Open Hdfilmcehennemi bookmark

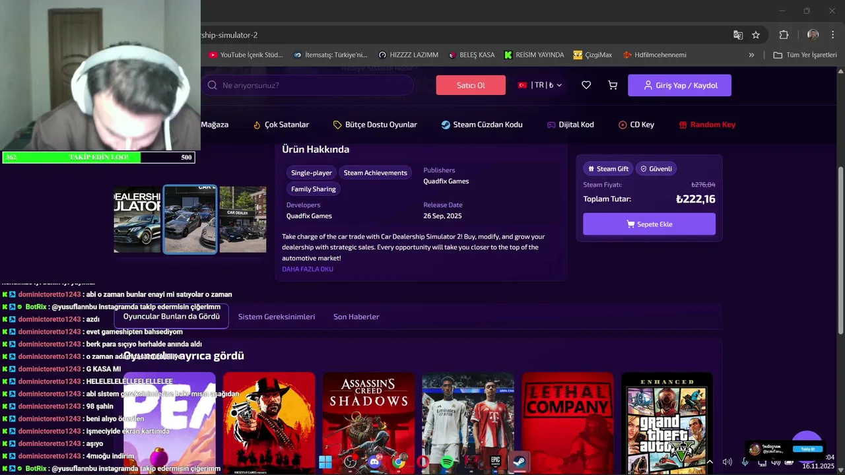coord(654,55)
